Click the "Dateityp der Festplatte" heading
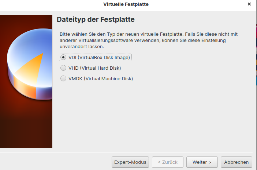 (96, 19)
